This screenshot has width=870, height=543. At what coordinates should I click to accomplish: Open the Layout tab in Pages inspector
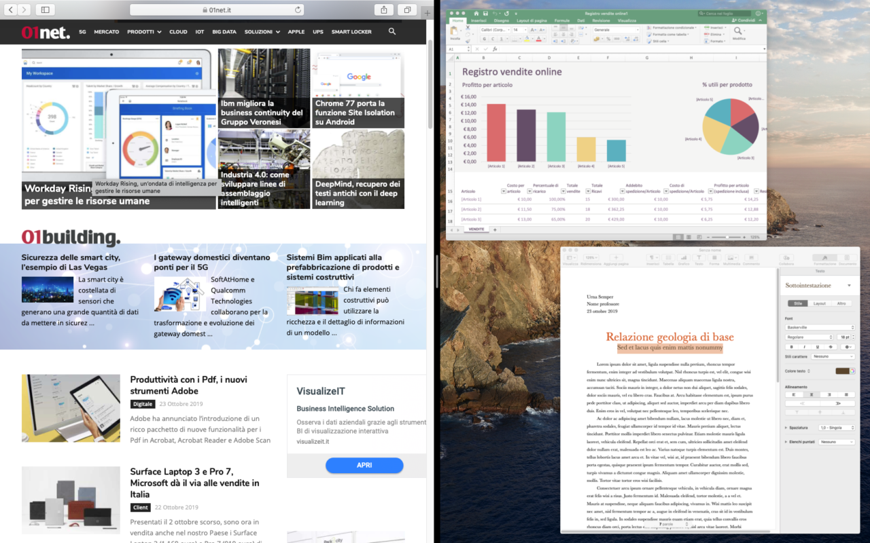[820, 303]
